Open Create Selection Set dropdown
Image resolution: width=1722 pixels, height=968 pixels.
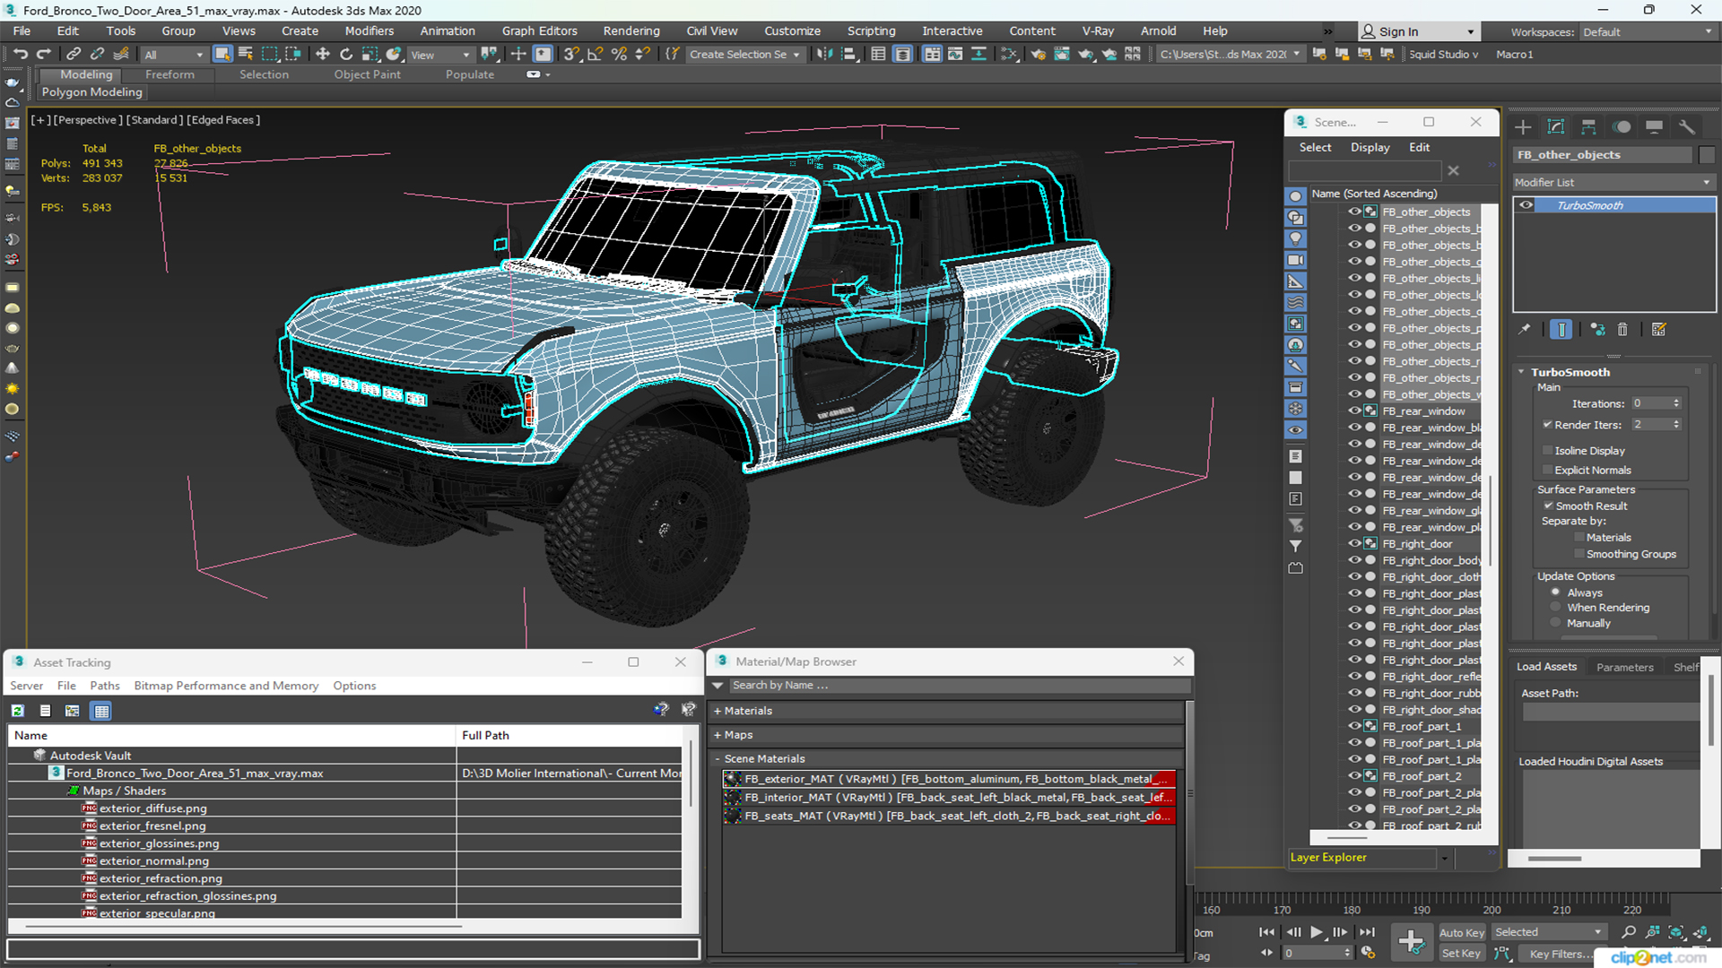click(744, 55)
